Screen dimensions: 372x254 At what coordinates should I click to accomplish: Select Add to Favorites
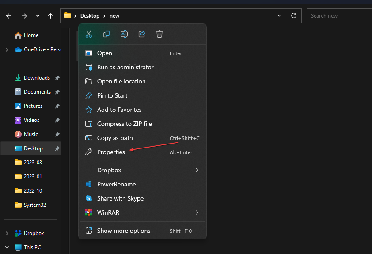tap(142, 110)
